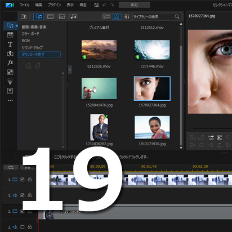232x232 pixels.
Task: Click the 5112512.mov file name
Action: [152, 28]
